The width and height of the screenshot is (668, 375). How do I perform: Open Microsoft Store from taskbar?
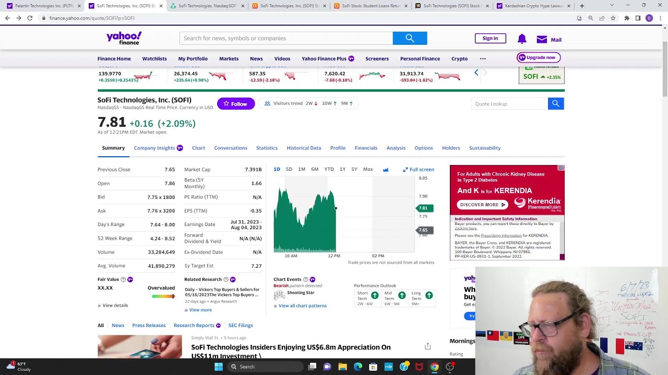pyautogui.click(x=373, y=367)
